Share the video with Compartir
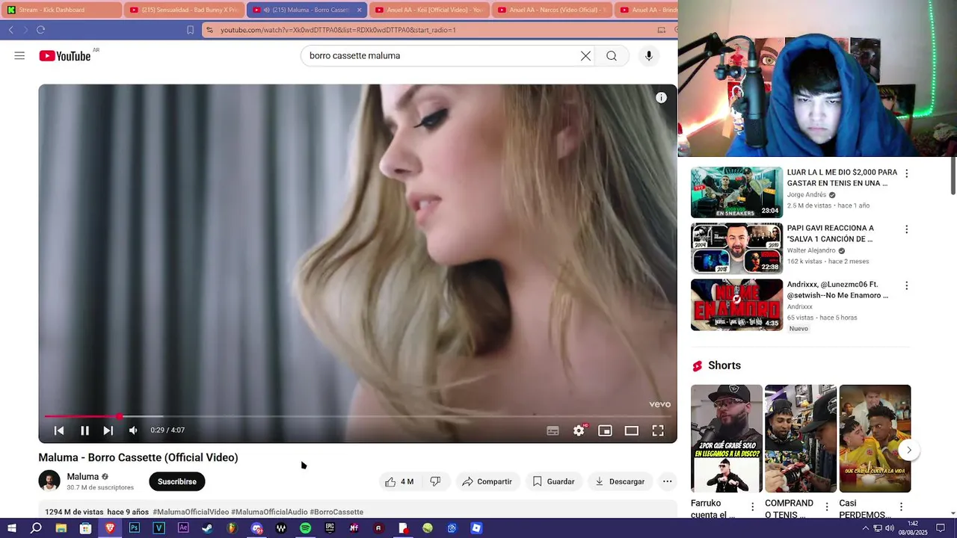The image size is (957, 538). click(487, 482)
